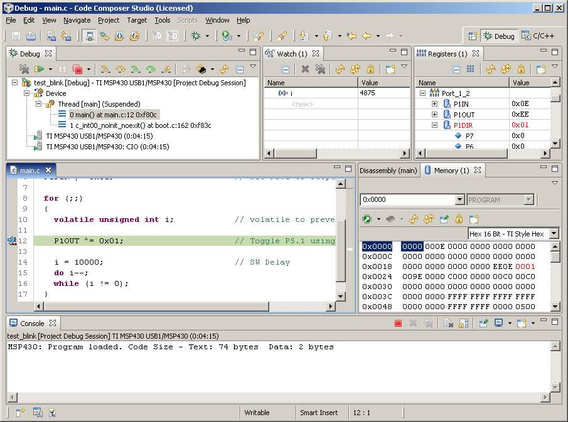Click the green chip Go icon in Memory view
The width and height of the screenshot is (568, 422).
point(367,219)
